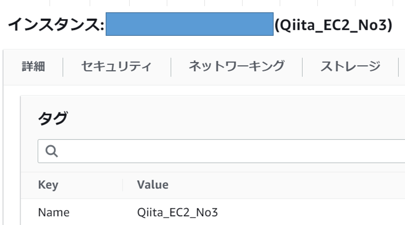Click the Value column header

point(152,184)
